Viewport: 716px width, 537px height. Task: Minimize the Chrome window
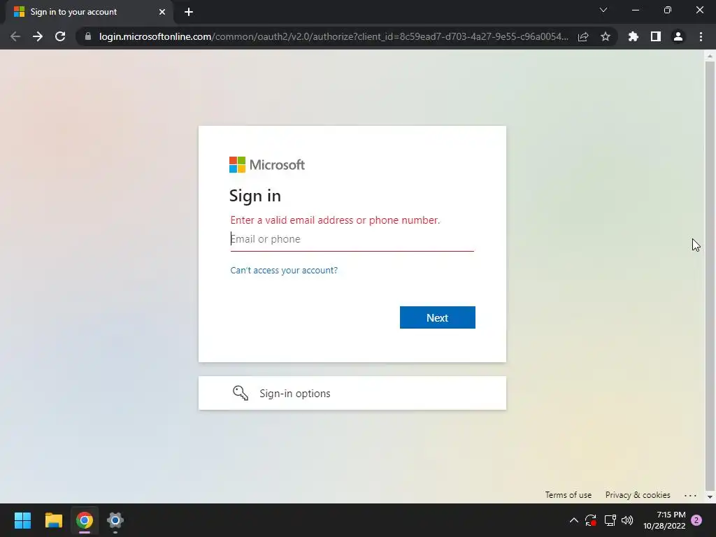tap(635, 10)
